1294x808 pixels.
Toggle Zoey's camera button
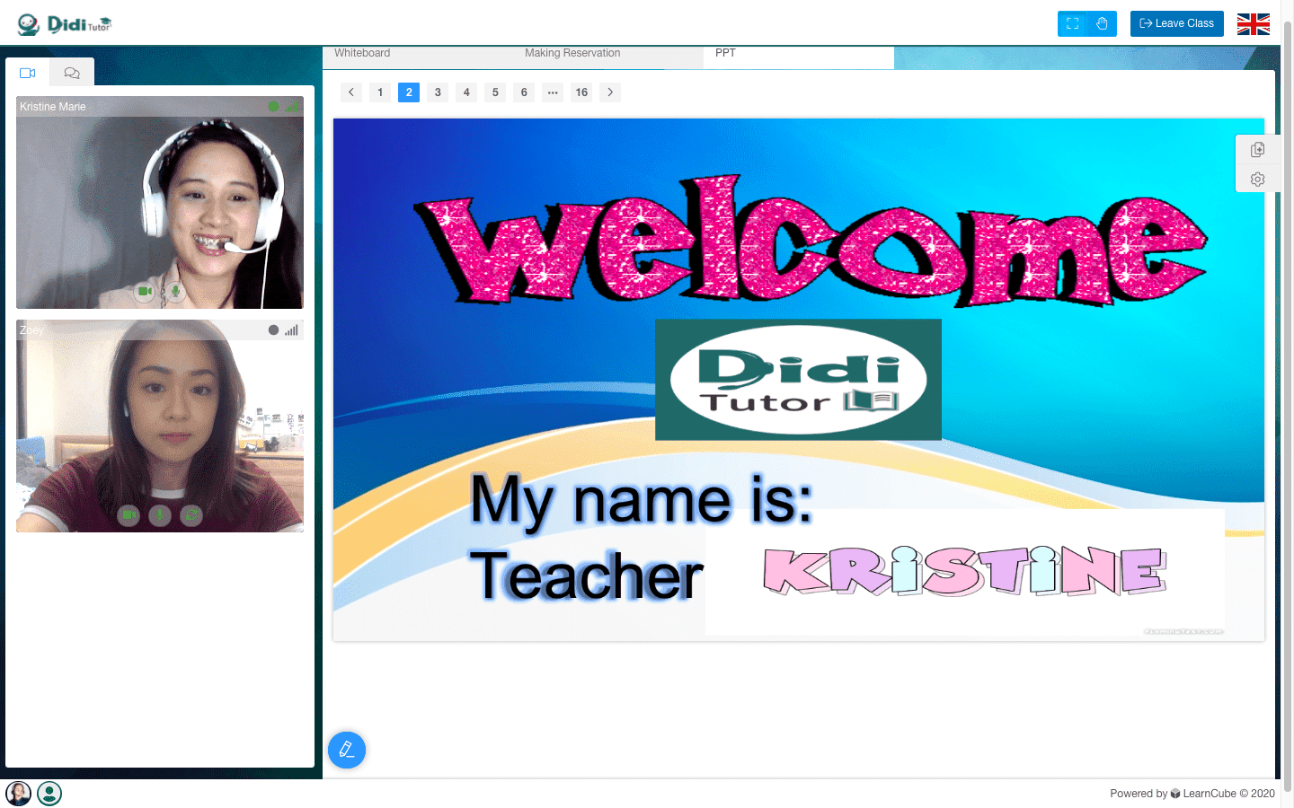tap(129, 515)
